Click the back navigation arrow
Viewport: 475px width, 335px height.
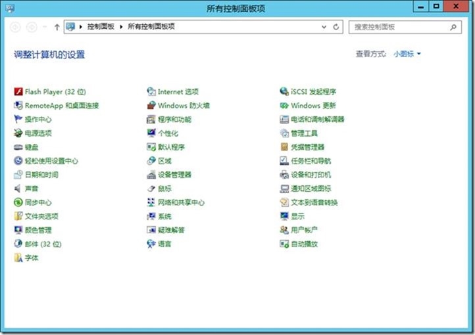(15, 27)
